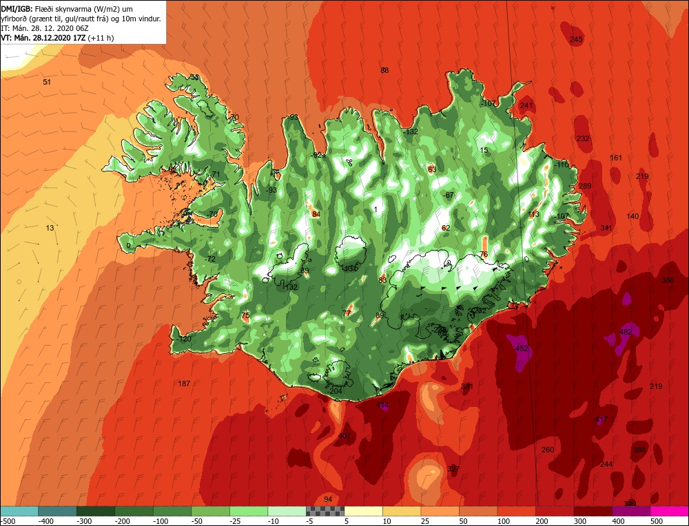Click the value '-120' on the Reykjanes peninsula
Image resolution: width=689 pixels, height=526 pixels.
point(184,339)
